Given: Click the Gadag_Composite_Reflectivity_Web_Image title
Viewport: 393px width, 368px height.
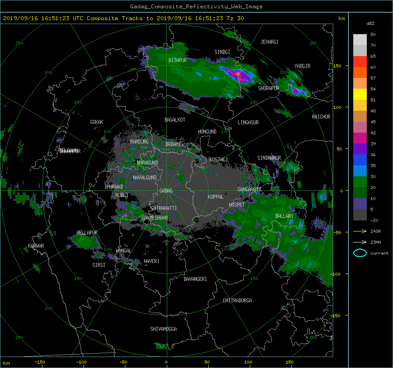Looking at the screenshot, I should (x=196, y=7).
